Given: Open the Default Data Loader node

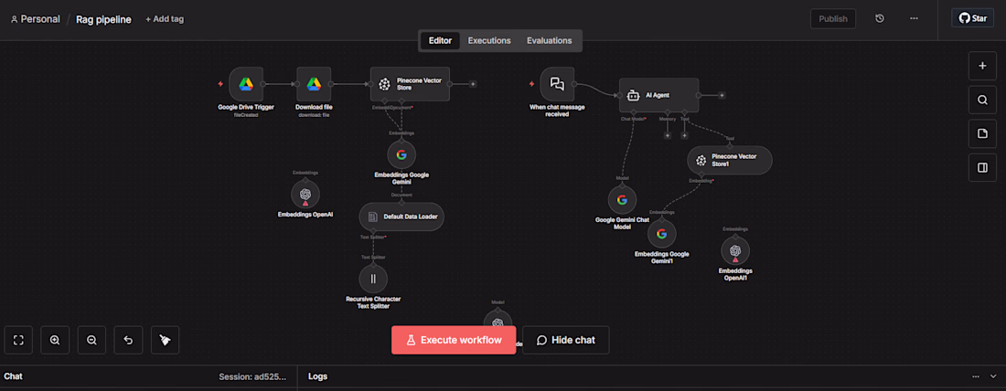Looking at the screenshot, I should click(401, 217).
